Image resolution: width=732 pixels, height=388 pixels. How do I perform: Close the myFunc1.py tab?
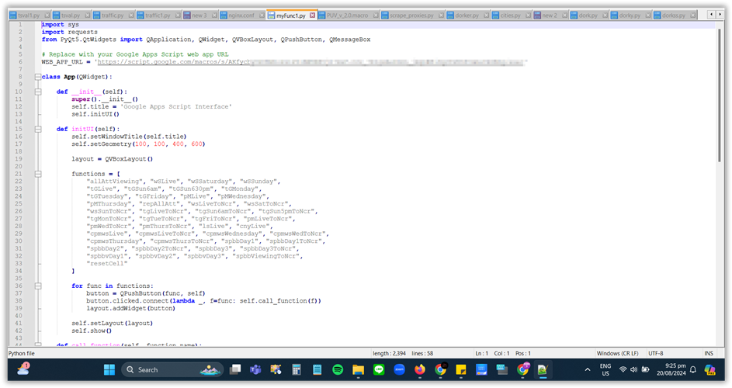(312, 16)
